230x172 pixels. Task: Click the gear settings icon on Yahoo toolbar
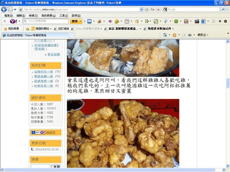tap(225, 21)
